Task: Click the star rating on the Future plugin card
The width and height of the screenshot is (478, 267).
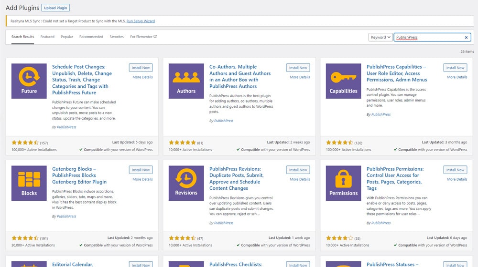Action: click(x=25, y=143)
